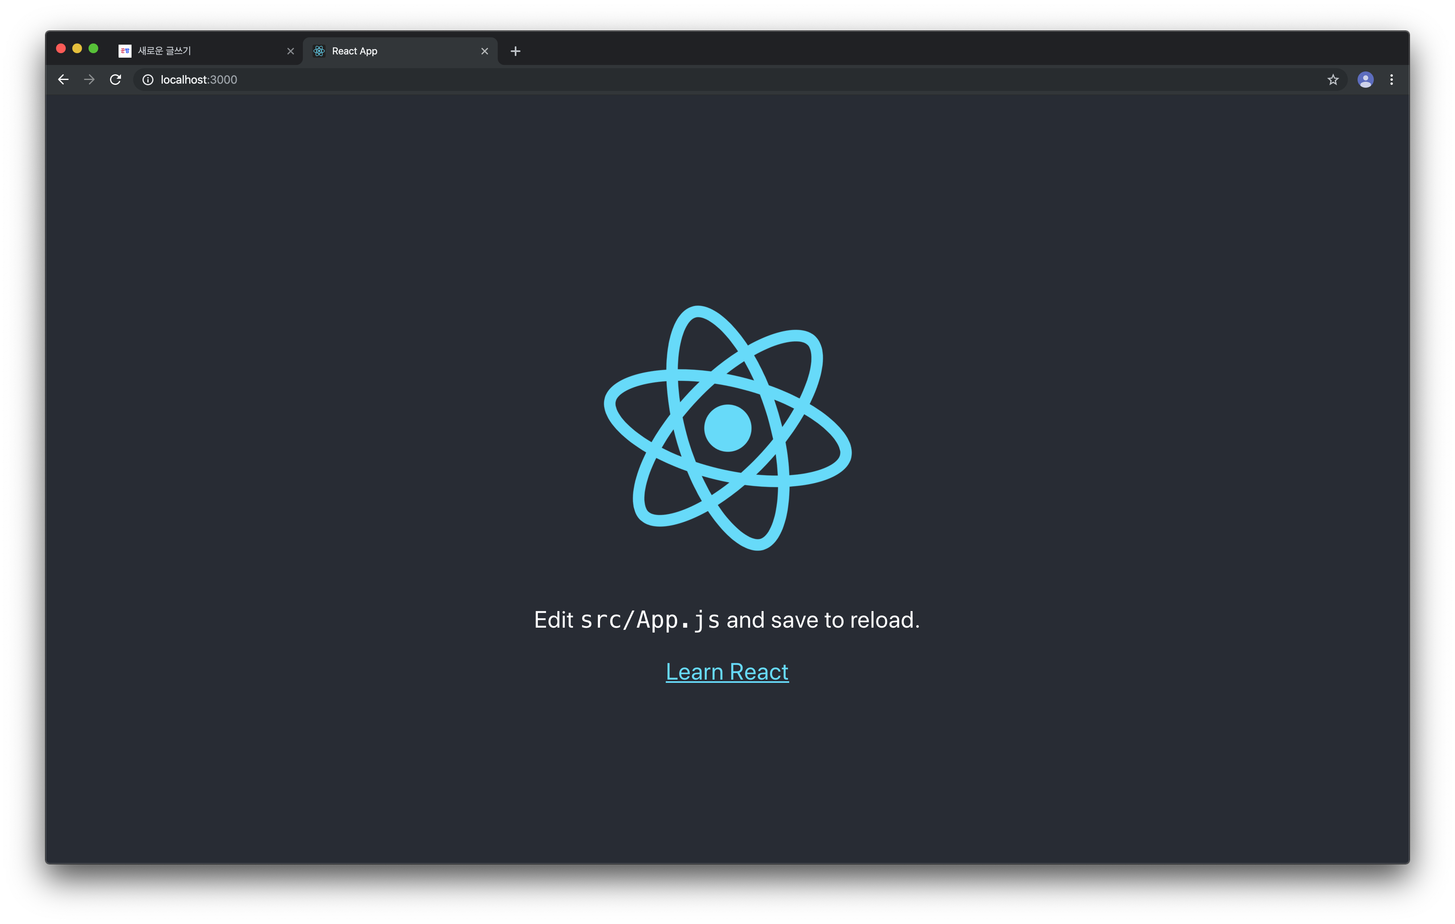This screenshot has height=924, width=1455.
Task: Click the 새로운 글쓰기 tab favicon
Action: [x=125, y=52]
